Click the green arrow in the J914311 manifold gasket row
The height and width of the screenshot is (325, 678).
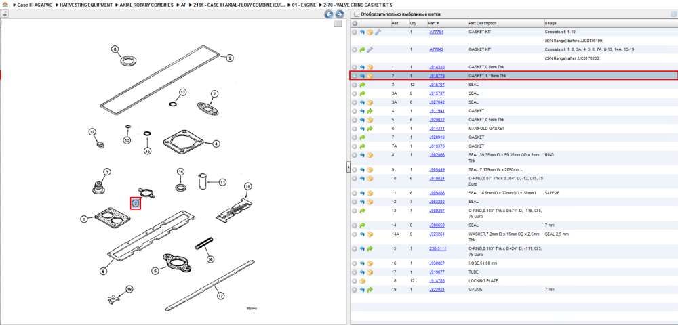click(x=370, y=129)
